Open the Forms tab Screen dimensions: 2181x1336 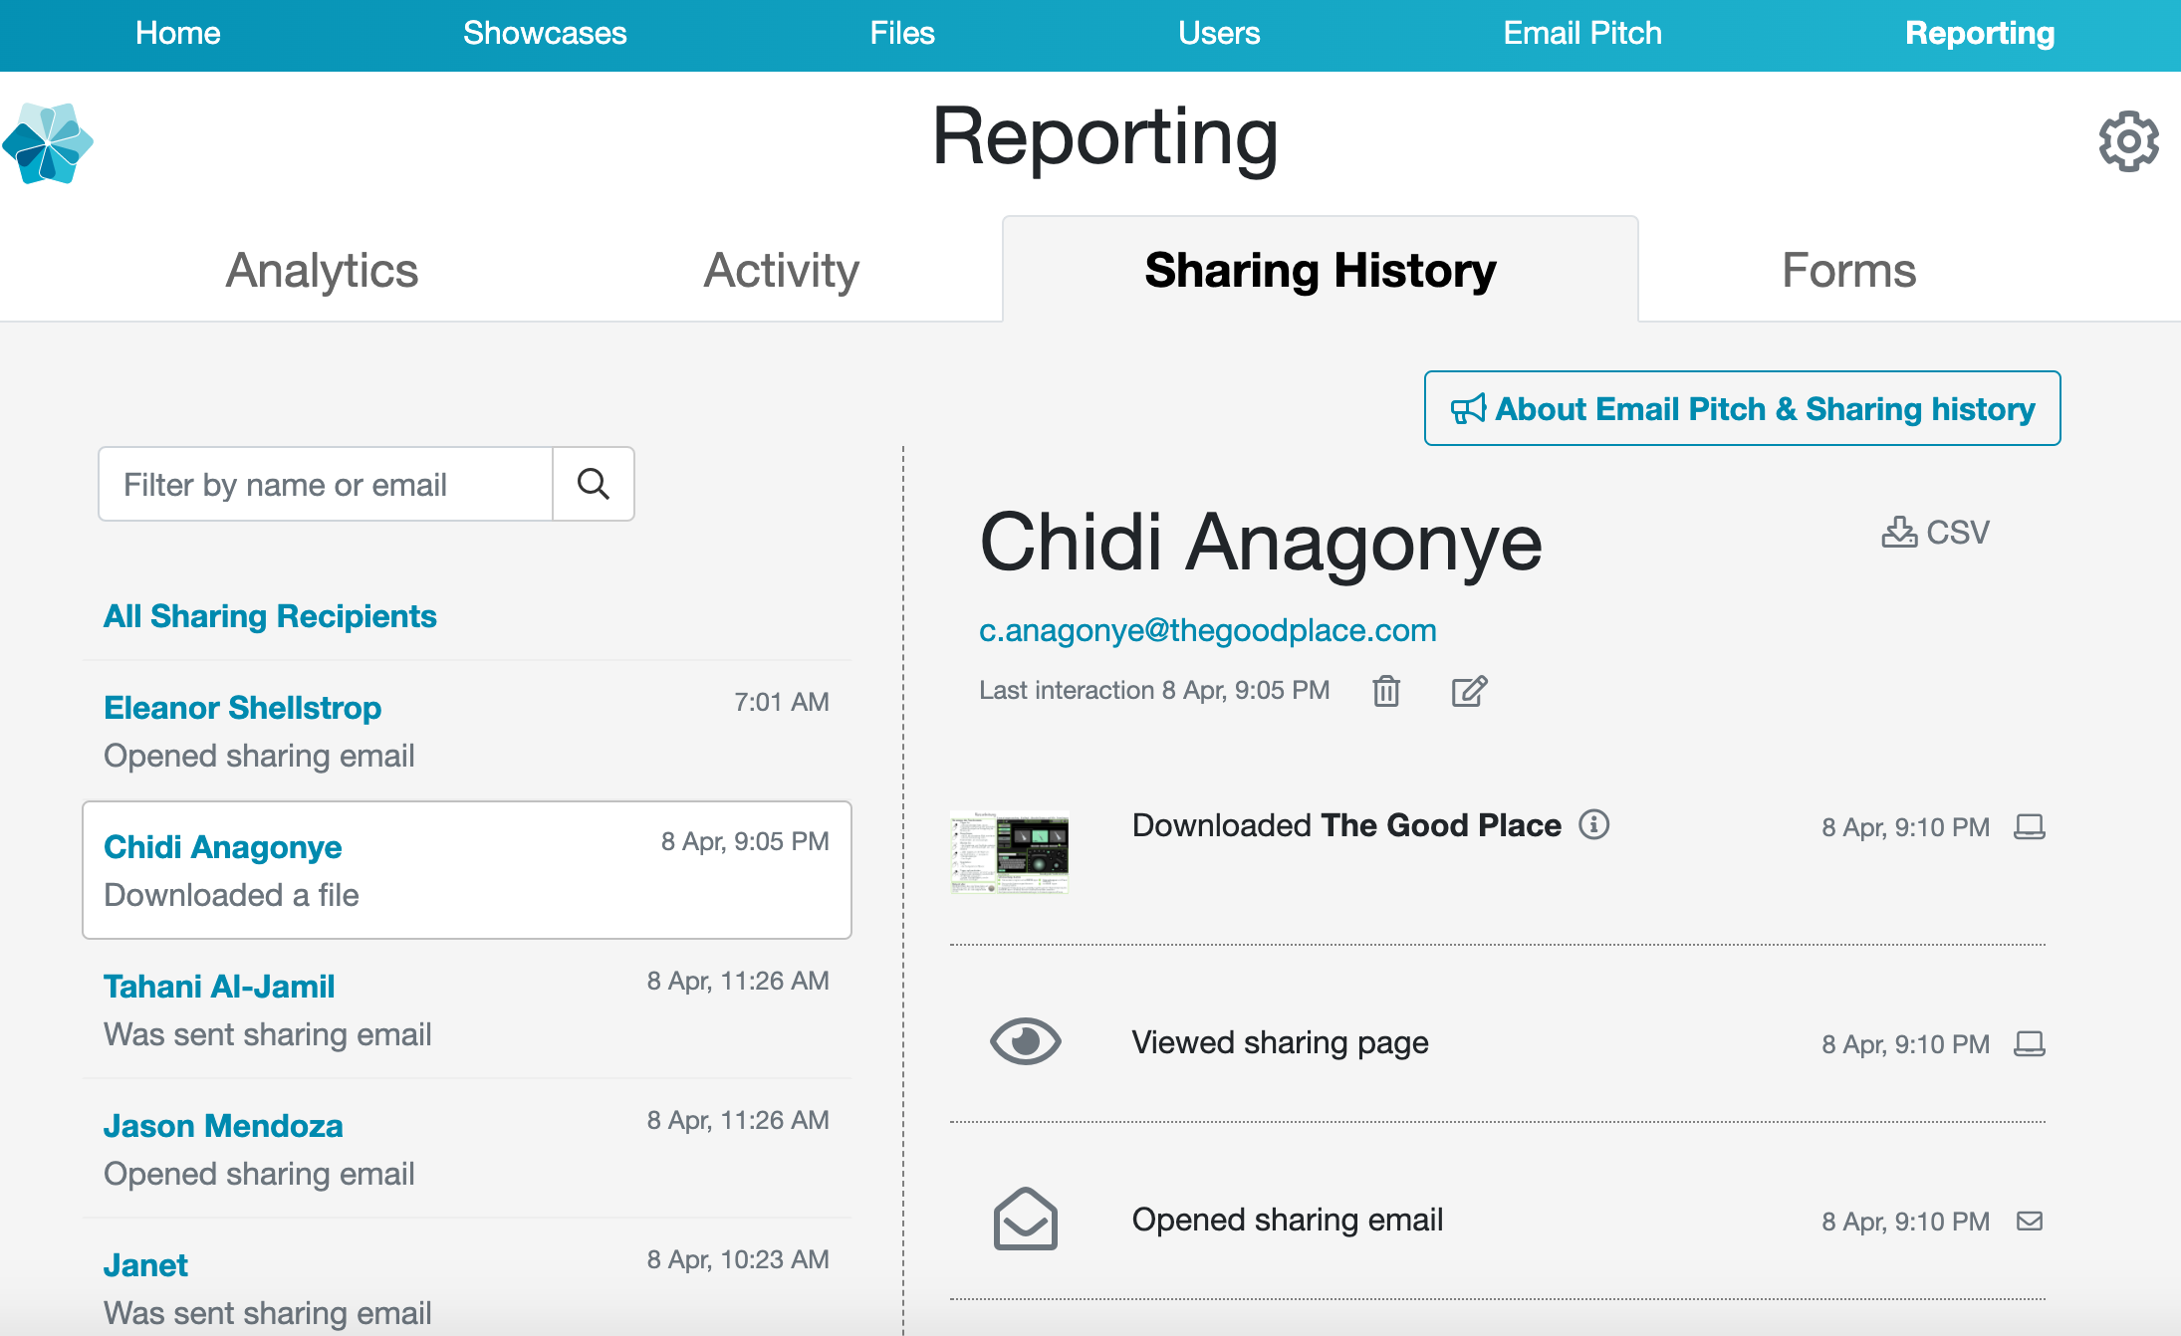tap(1848, 271)
